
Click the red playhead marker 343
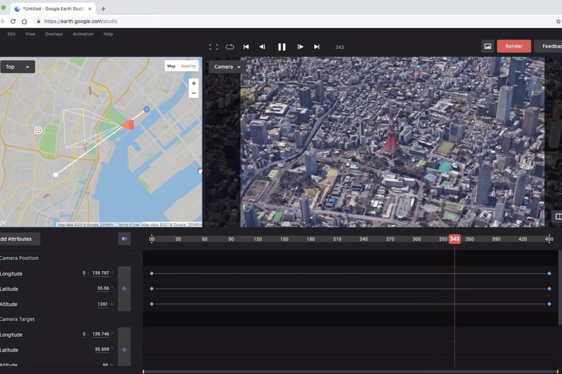tap(455, 239)
